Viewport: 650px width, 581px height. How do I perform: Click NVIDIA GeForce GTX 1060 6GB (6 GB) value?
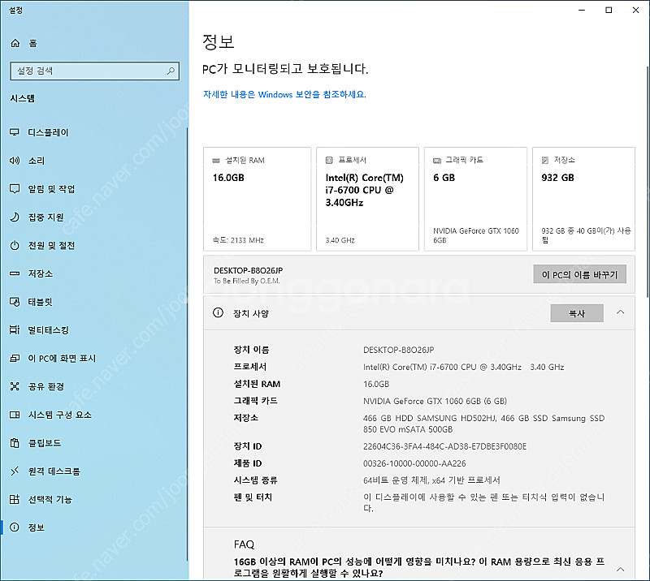pos(435,401)
